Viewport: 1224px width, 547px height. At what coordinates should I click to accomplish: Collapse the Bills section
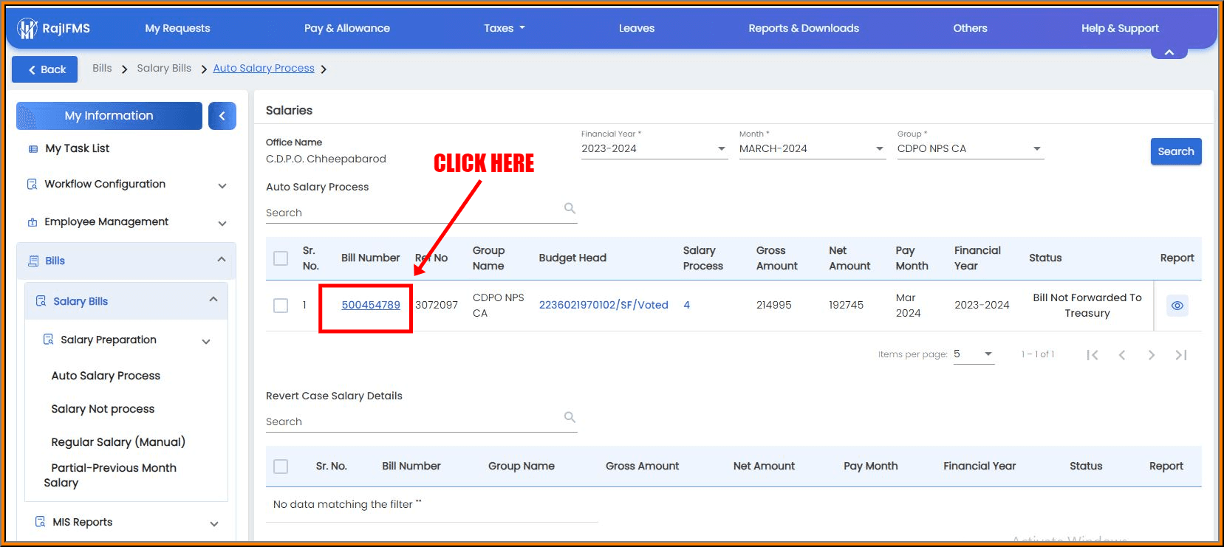[x=222, y=259]
